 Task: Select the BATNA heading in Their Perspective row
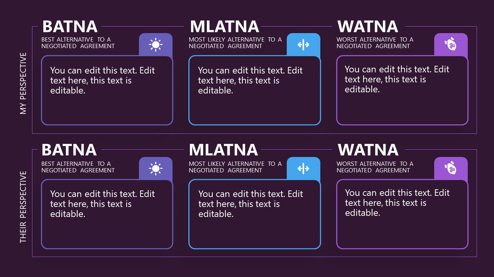point(69,150)
